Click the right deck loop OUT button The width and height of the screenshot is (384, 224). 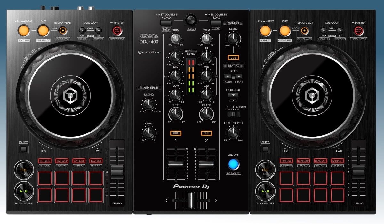click(284, 30)
